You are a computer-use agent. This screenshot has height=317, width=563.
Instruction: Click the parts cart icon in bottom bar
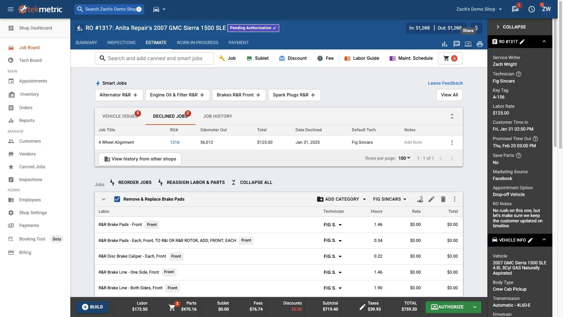point(172,307)
